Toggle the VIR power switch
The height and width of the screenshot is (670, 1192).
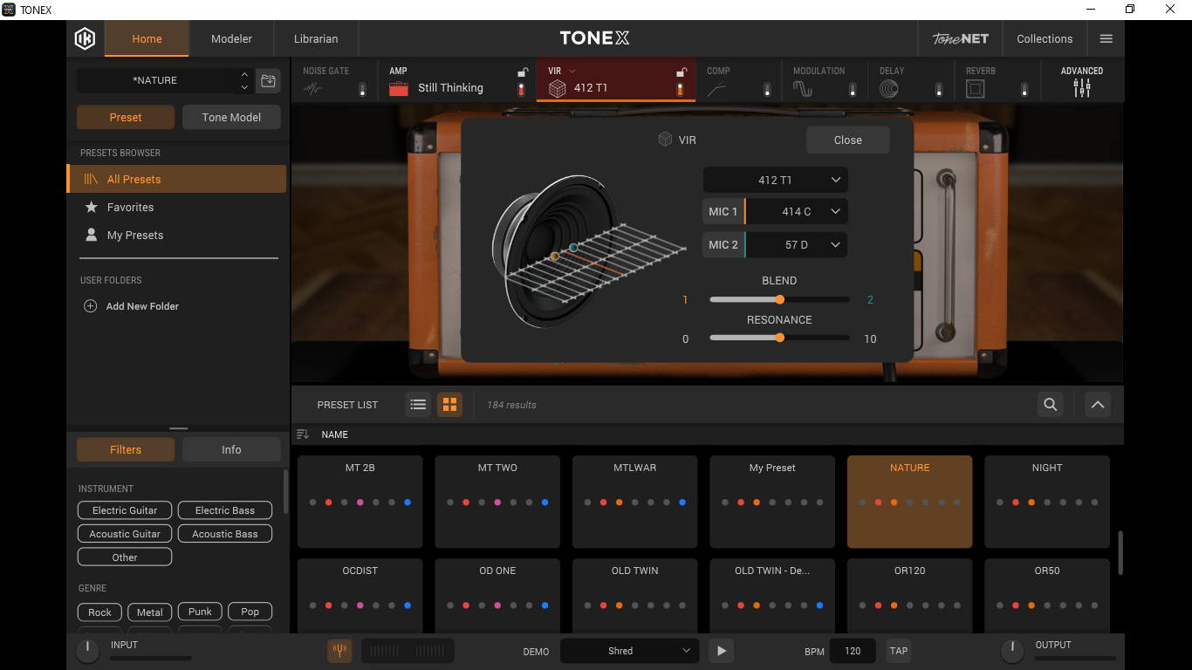680,89
